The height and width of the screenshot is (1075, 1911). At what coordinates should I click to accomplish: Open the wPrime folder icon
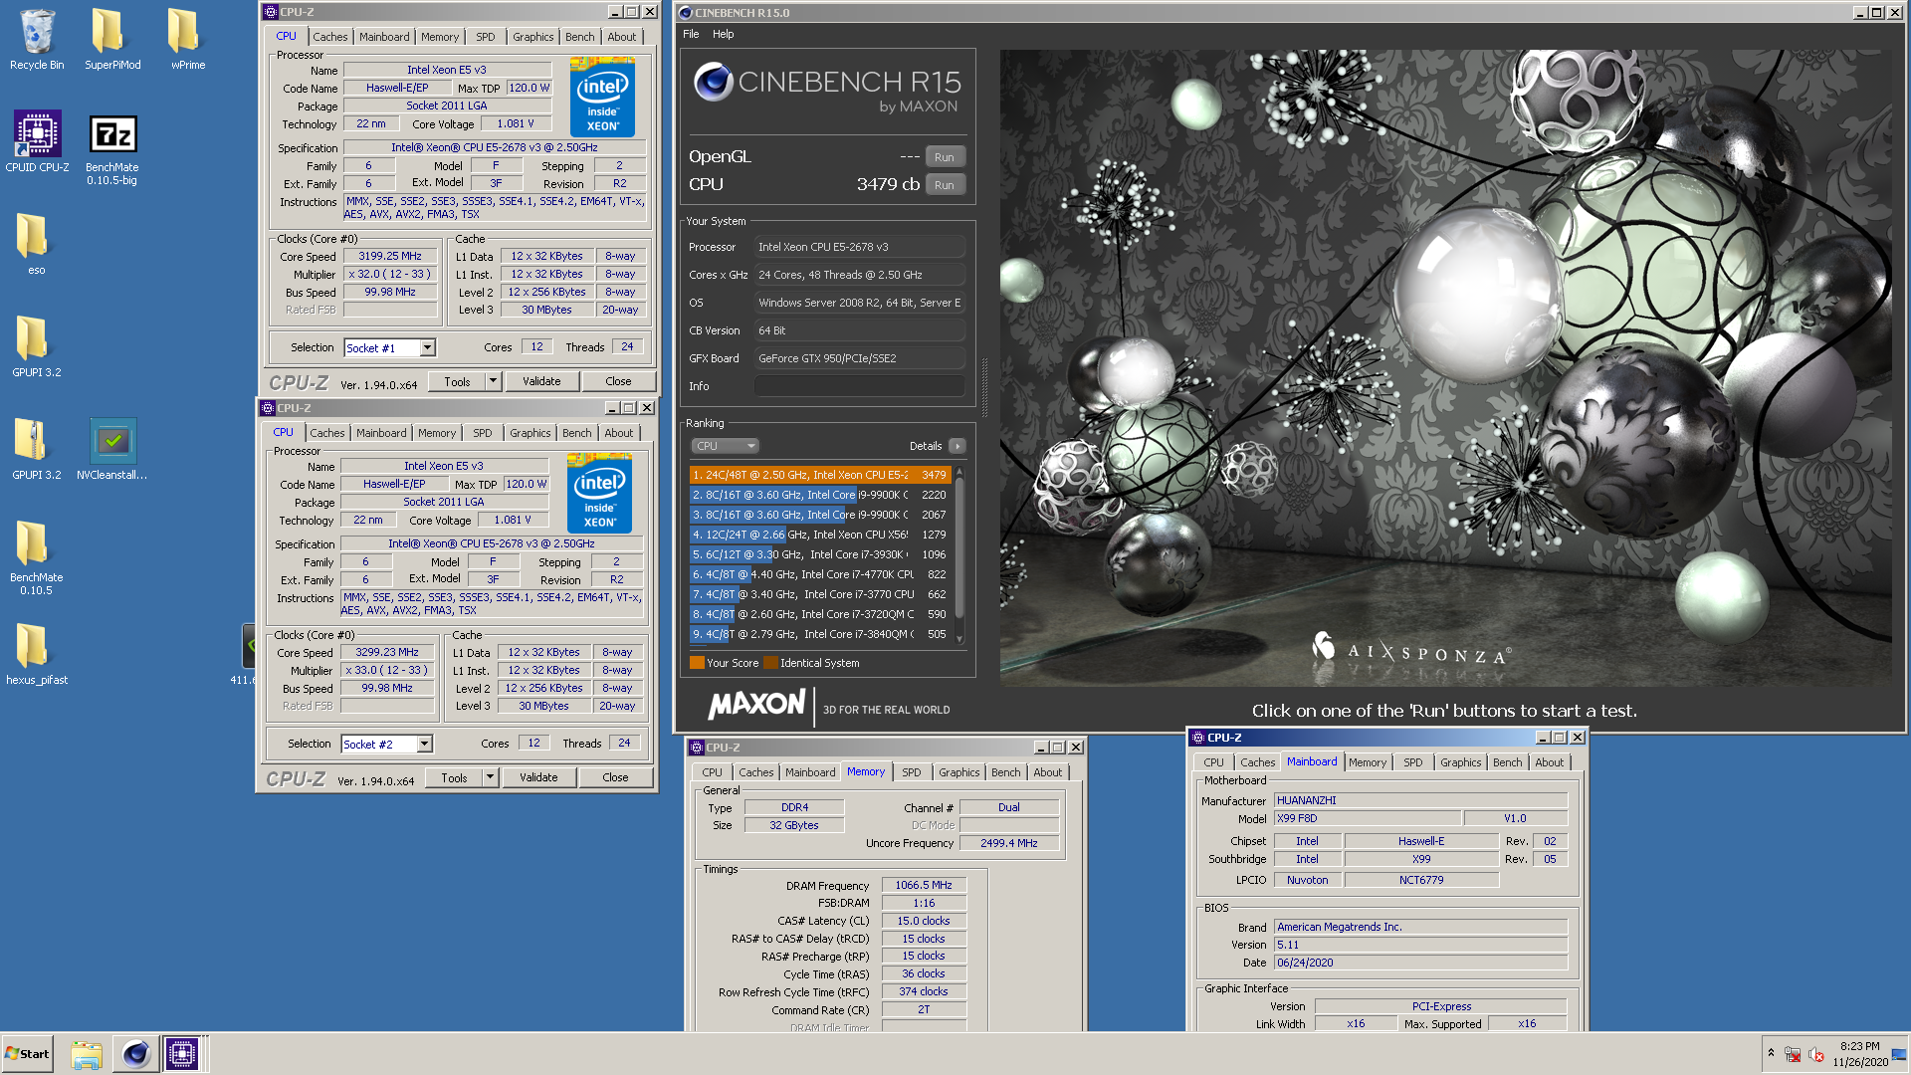[x=187, y=40]
